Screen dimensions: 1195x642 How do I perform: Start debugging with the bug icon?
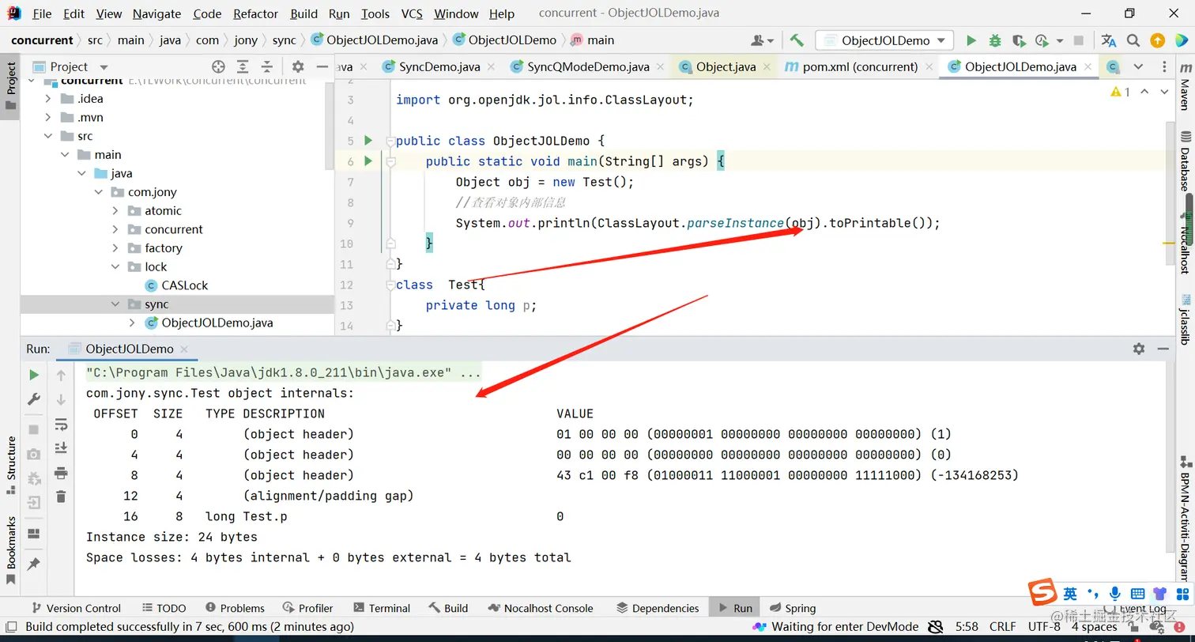[995, 40]
